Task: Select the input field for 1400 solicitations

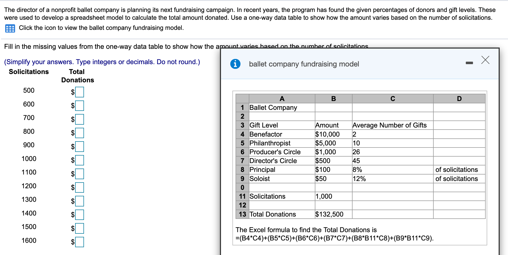Action: (x=80, y=215)
